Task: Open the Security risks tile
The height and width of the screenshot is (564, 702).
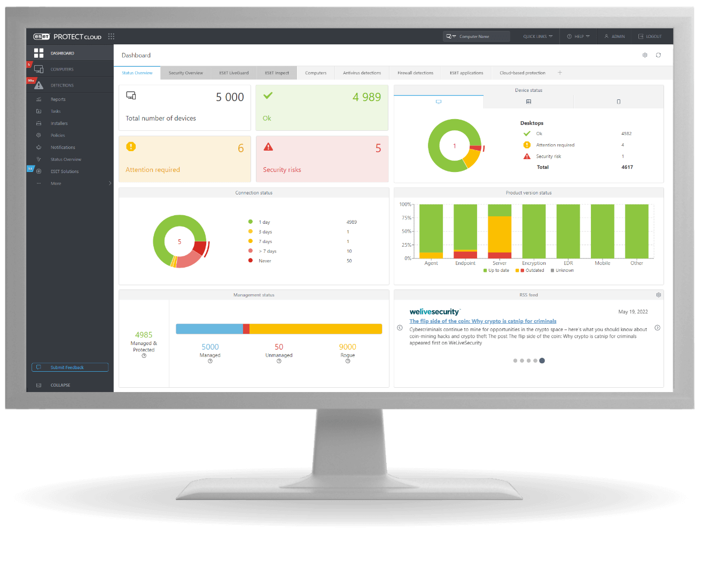Action: (x=322, y=159)
